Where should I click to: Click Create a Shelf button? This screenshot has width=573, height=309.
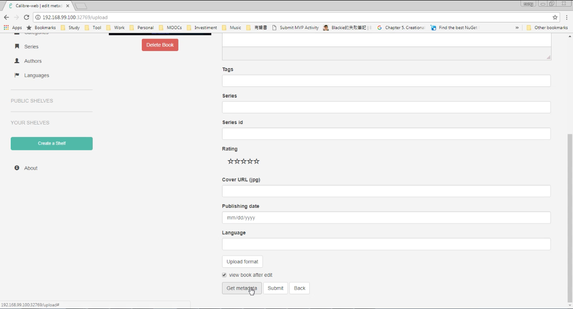51,143
